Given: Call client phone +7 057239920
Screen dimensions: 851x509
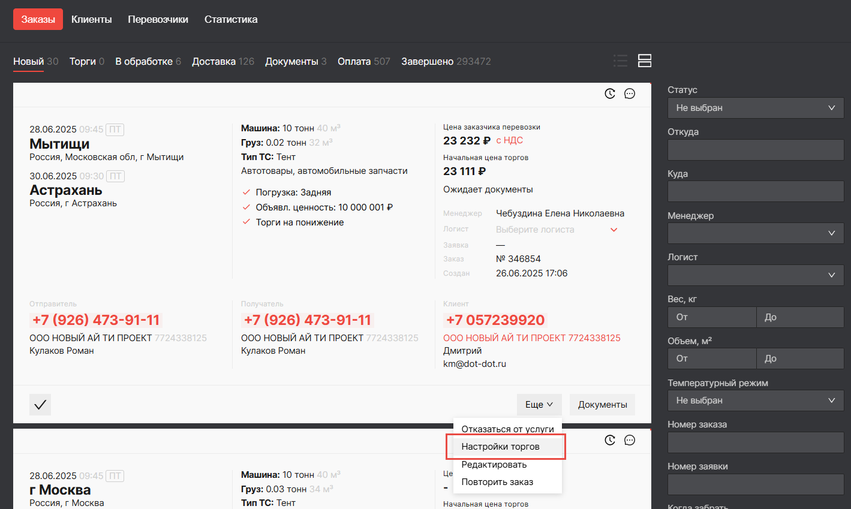Looking at the screenshot, I should 495,320.
